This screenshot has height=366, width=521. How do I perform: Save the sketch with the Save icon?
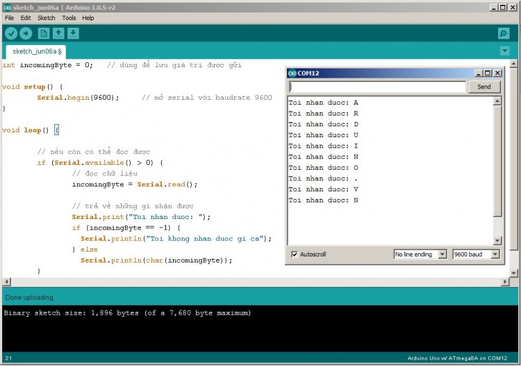(73, 33)
